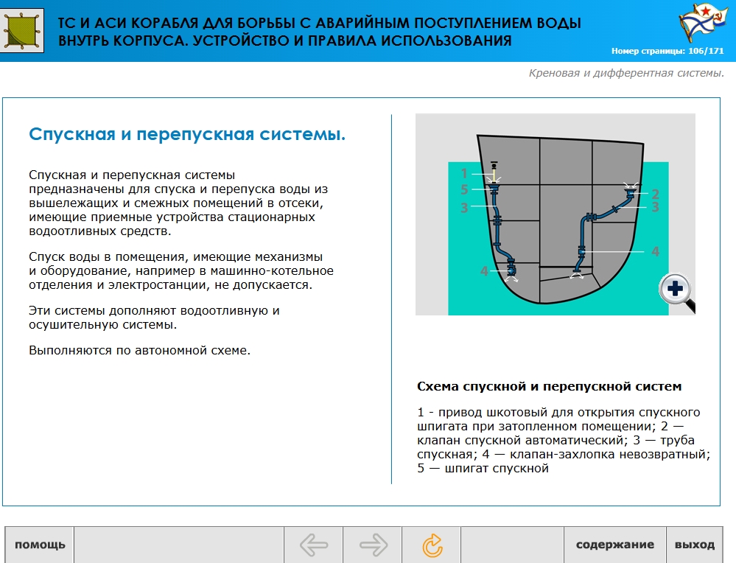Go to next page with right arrow
Image resolution: width=736 pixels, height=563 pixels.
click(374, 545)
